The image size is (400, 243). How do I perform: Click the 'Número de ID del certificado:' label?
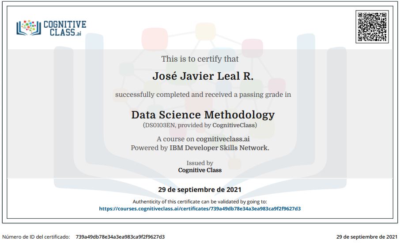[x=36, y=237]
